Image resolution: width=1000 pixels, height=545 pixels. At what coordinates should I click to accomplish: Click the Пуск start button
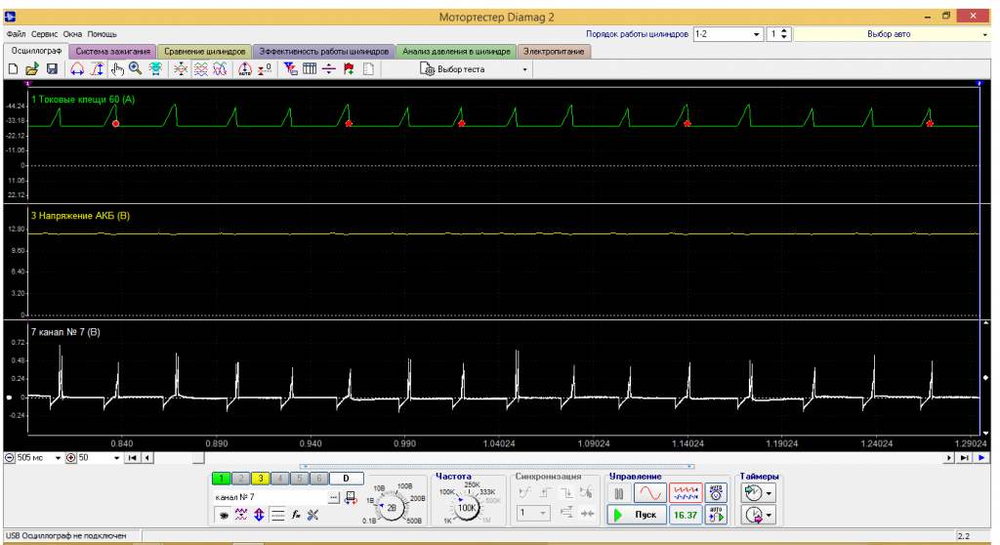point(637,515)
